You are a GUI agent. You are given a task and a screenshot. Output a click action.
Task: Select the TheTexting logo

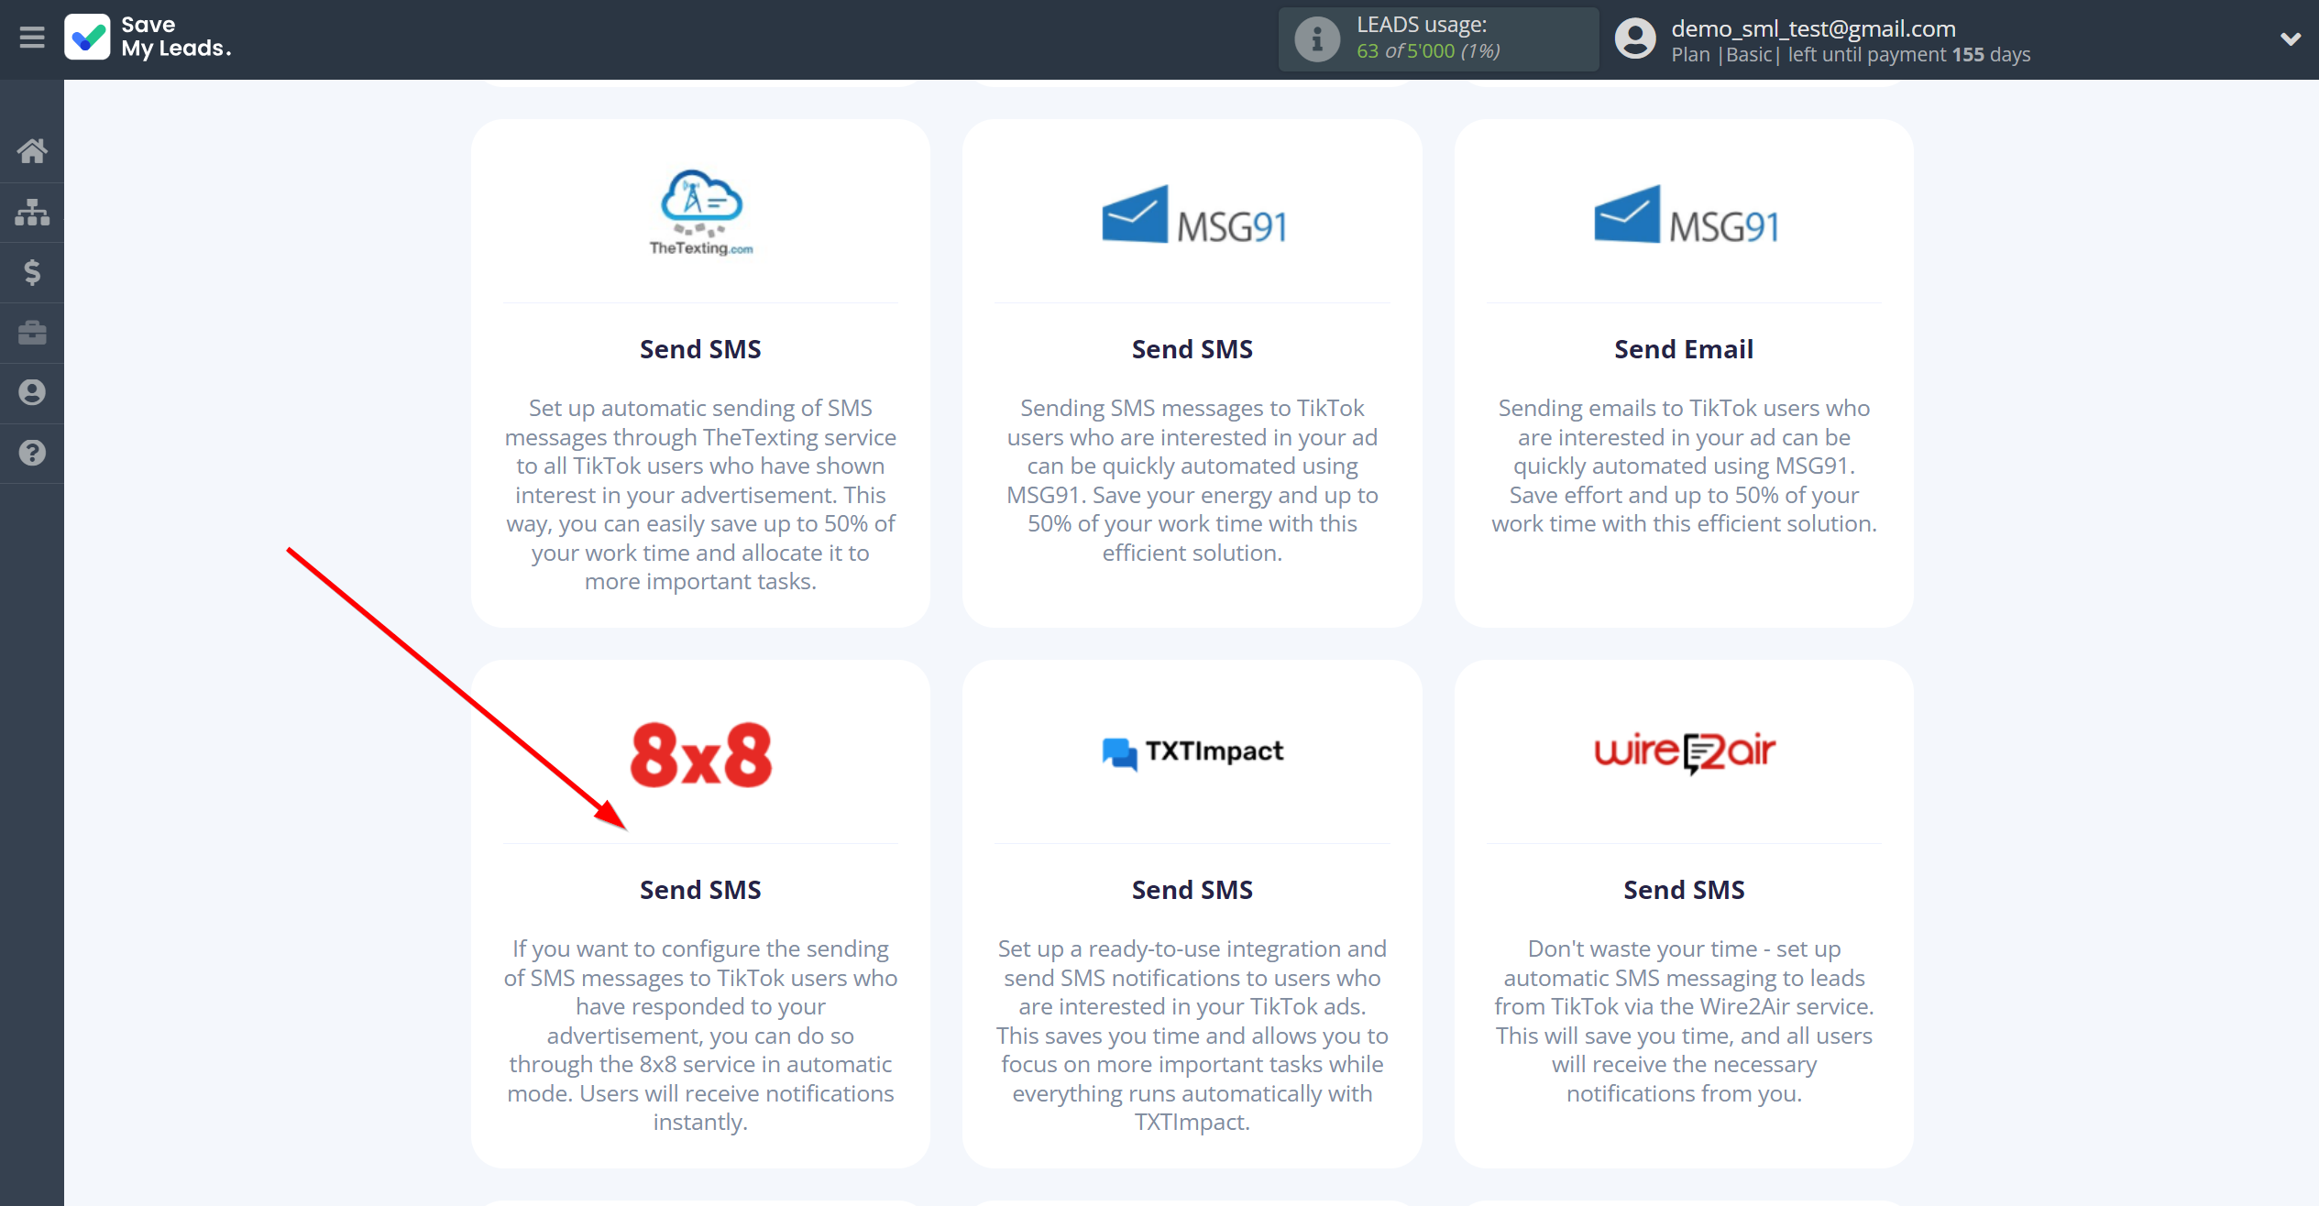click(x=701, y=213)
